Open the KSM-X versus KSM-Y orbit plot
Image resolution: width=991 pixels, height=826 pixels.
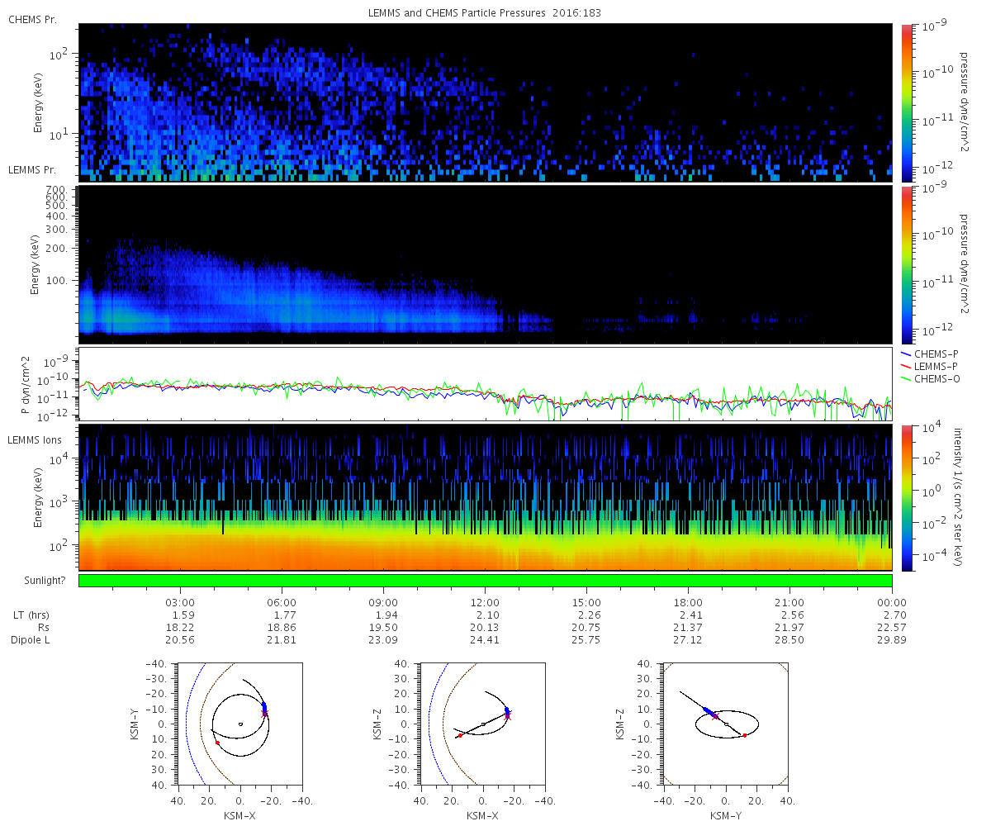pos(239,724)
